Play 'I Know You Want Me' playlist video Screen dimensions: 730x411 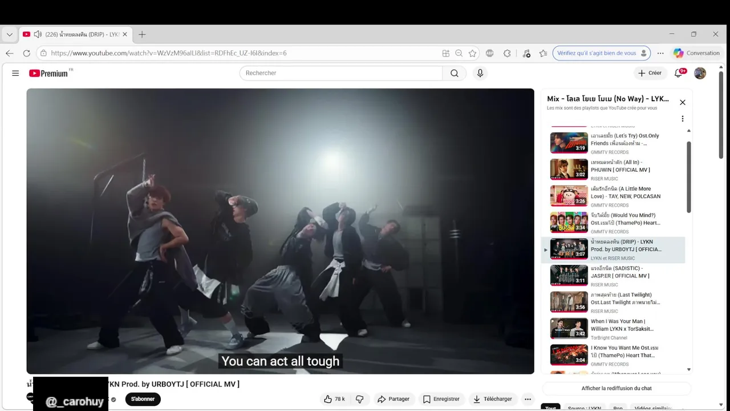(613, 355)
